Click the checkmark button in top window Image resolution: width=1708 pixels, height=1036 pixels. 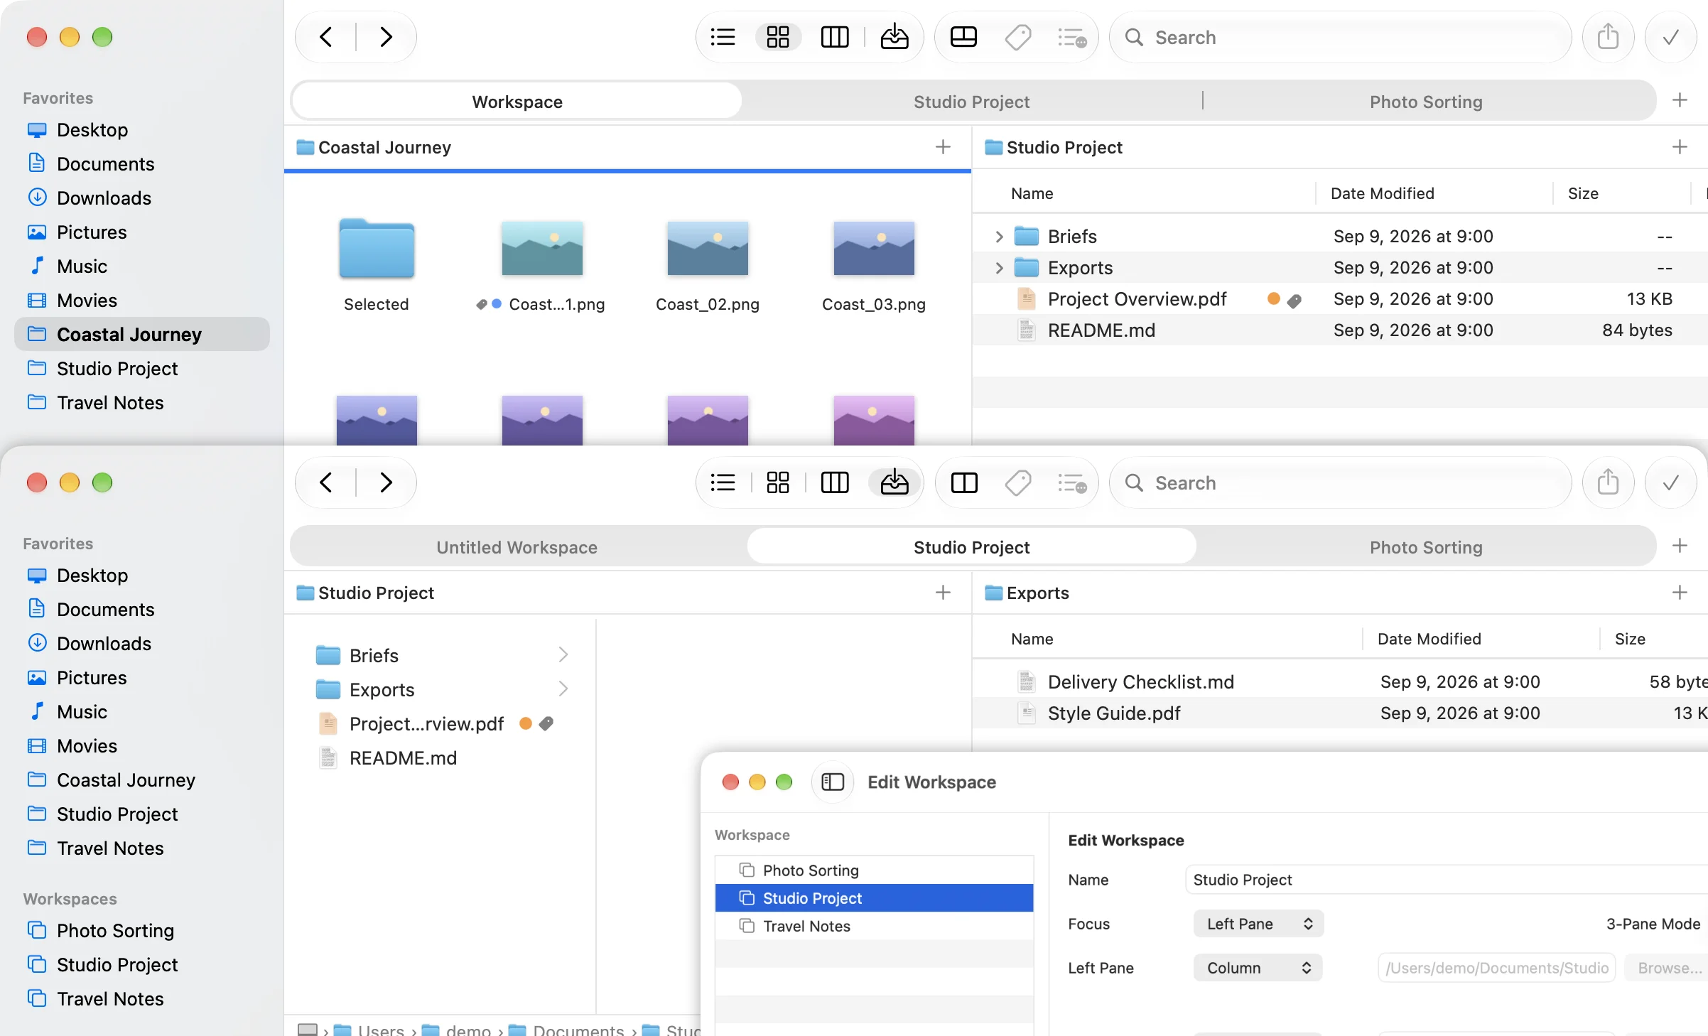(1670, 37)
